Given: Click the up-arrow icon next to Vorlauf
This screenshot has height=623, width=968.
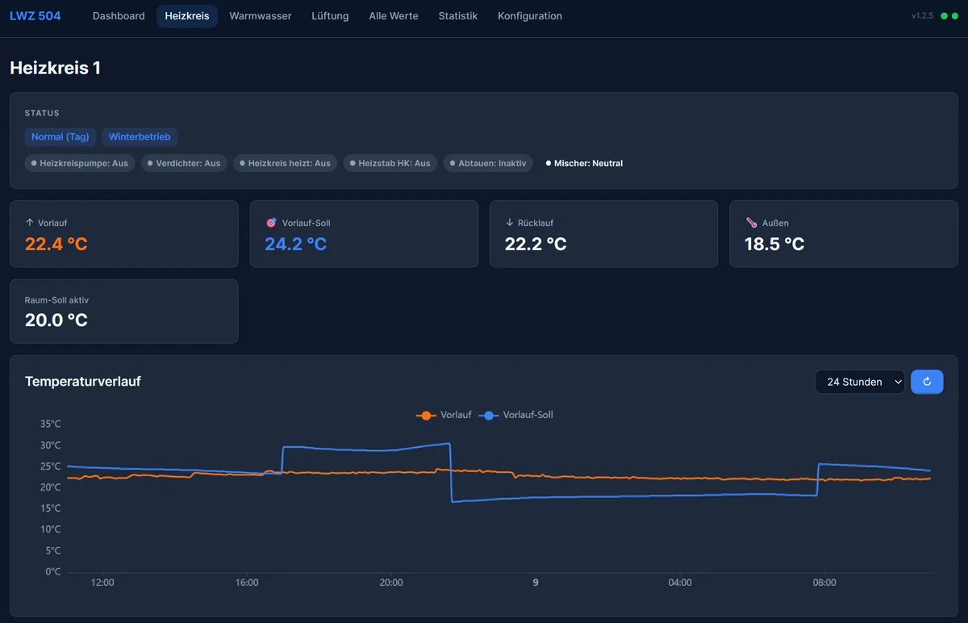Looking at the screenshot, I should [x=30, y=223].
